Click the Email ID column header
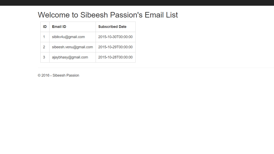Image resolution: width=274 pixels, height=154 pixels. [73, 27]
